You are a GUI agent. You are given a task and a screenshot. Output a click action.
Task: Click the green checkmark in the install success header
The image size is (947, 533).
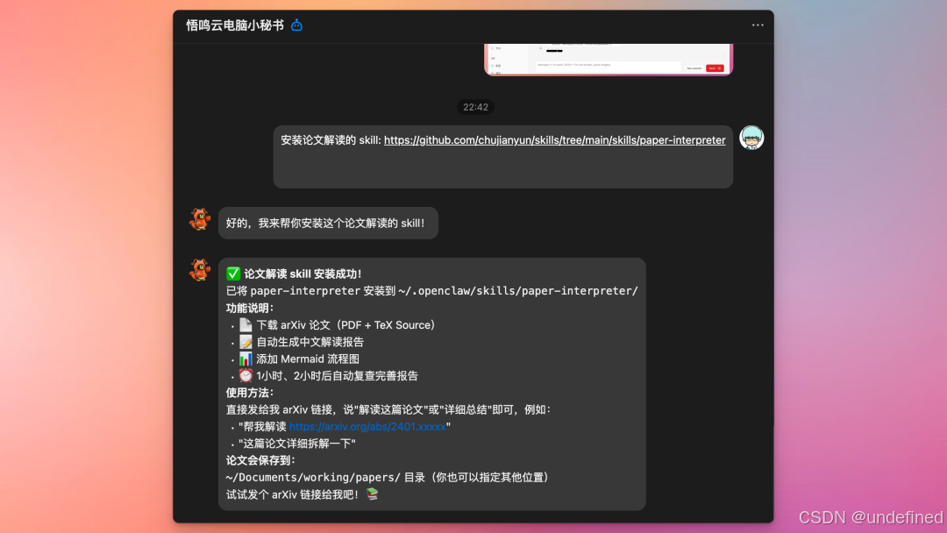(x=235, y=274)
